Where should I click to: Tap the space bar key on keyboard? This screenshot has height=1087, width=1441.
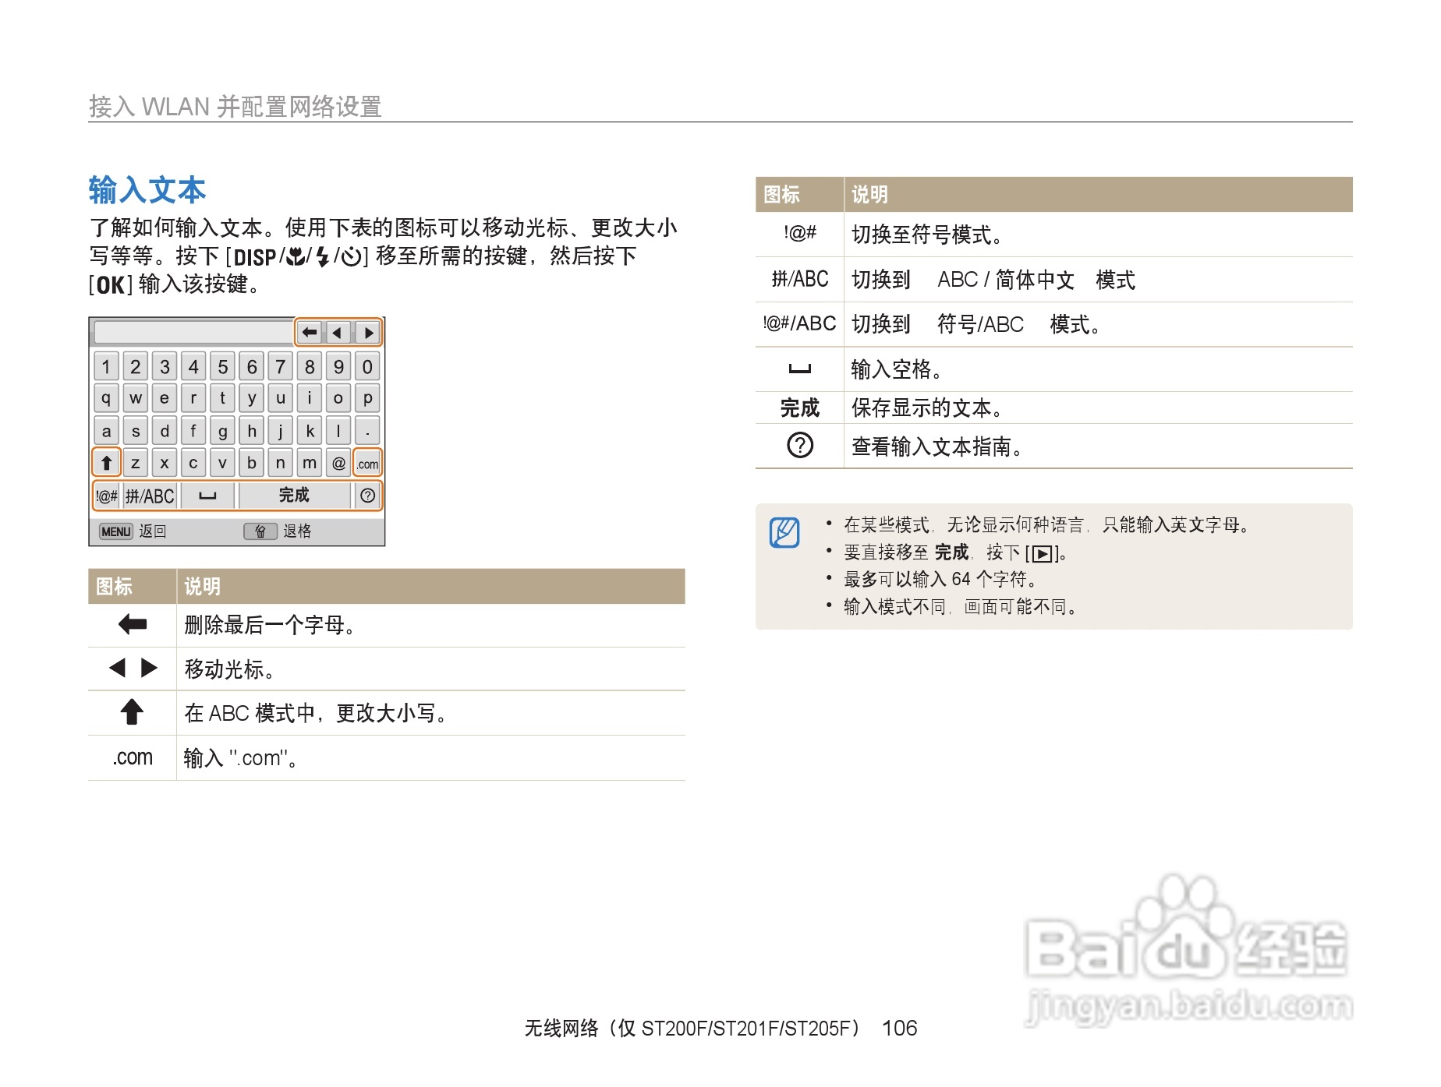pyautogui.click(x=207, y=496)
